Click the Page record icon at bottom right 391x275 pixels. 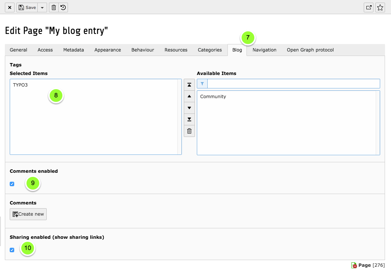tap(354, 266)
